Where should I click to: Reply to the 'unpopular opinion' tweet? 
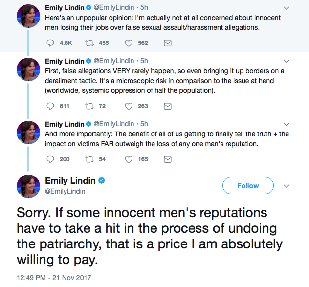[x=50, y=43]
